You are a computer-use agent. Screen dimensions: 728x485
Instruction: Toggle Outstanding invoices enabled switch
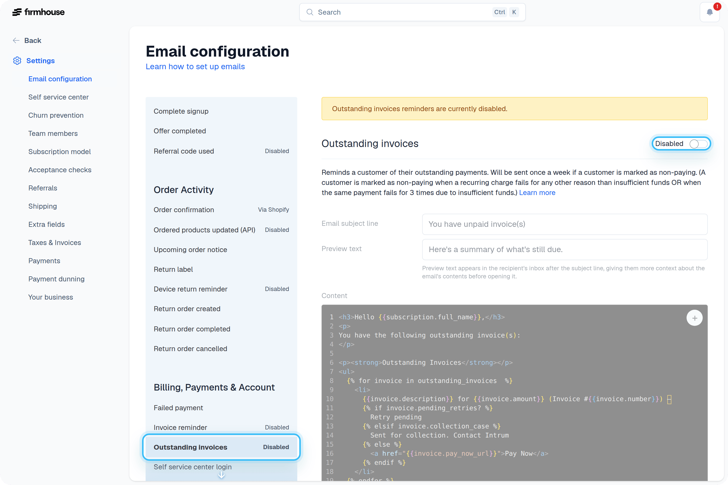click(x=698, y=143)
